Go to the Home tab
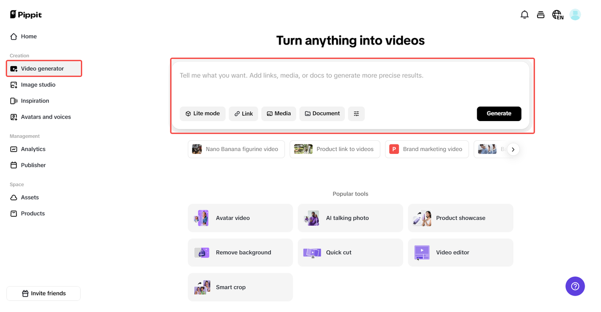Image resolution: width=601 pixels, height=312 pixels. (x=29, y=36)
